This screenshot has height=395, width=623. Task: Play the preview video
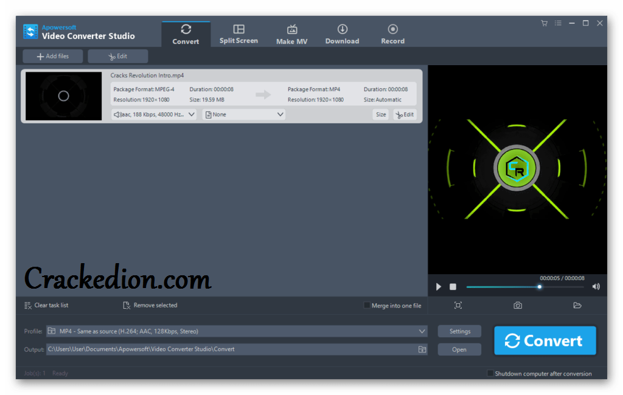click(439, 287)
